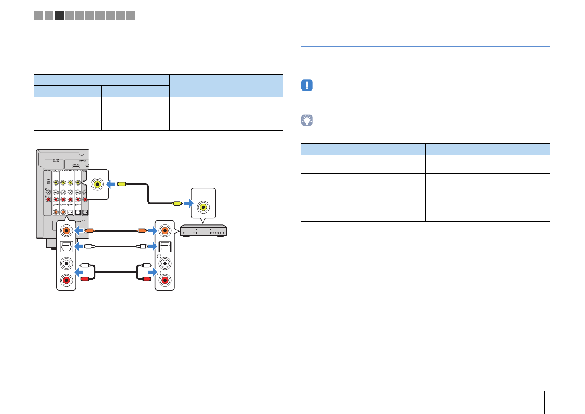Select the disc player device illustration
Viewport: 585px width, 414px height.
point(204,230)
